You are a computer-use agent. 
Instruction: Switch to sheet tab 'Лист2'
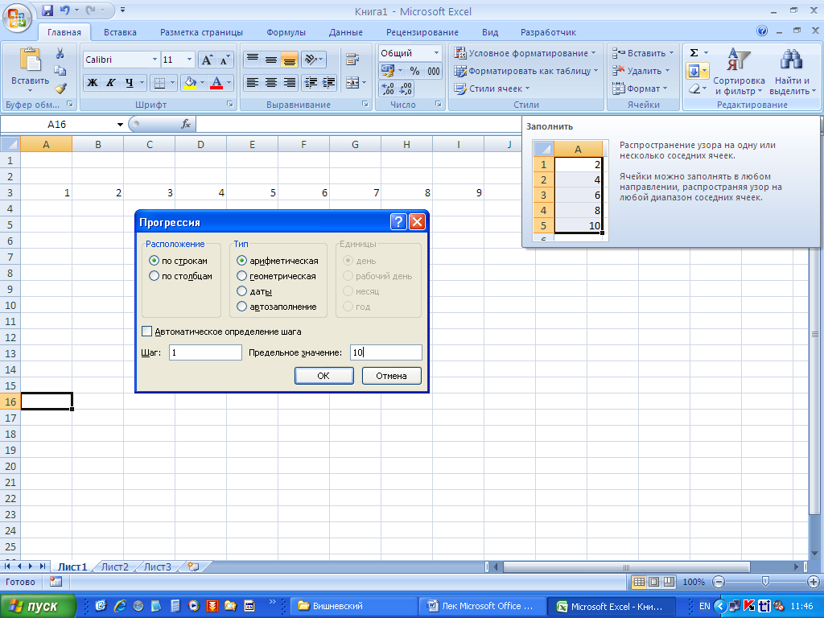[114, 566]
